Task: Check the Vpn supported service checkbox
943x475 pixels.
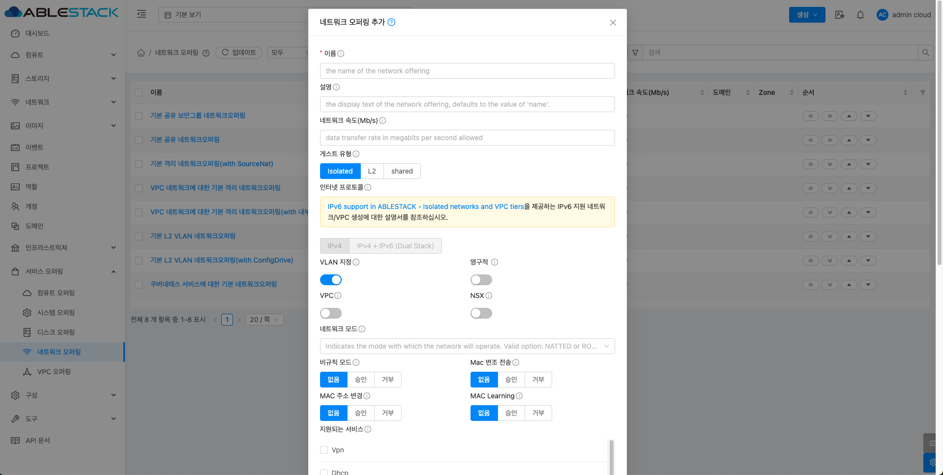Action: [x=324, y=450]
